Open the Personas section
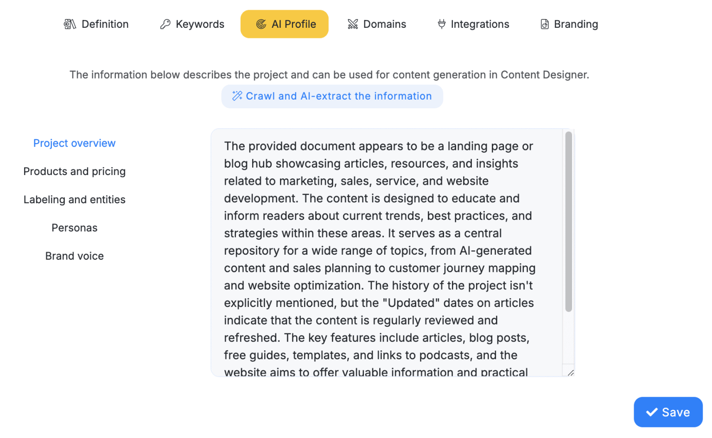Viewport: 712px width, 438px height. [x=74, y=227]
